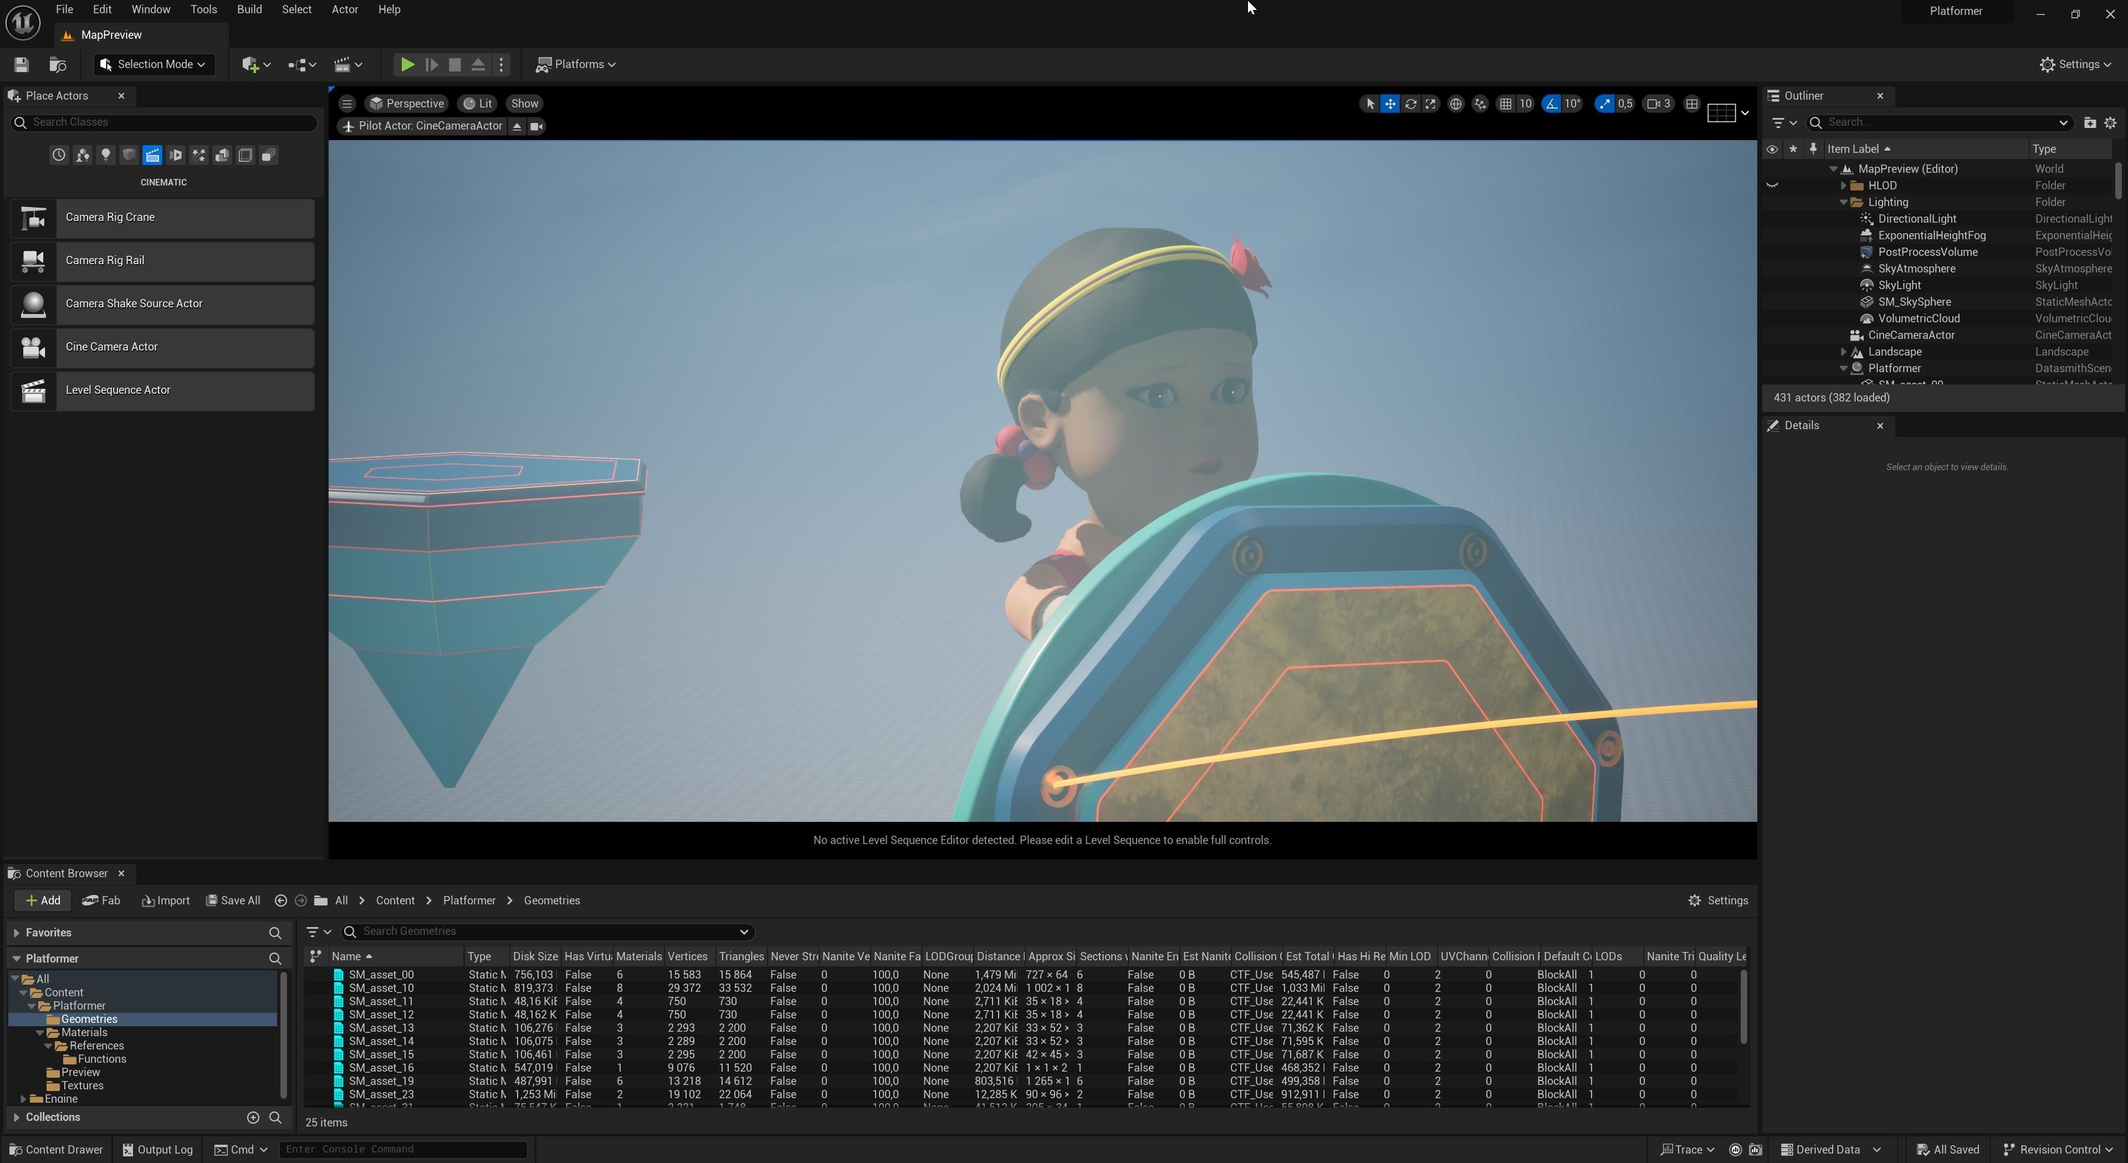Open the Lights category in Place Actors
The image size is (2128, 1163).
click(105, 155)
